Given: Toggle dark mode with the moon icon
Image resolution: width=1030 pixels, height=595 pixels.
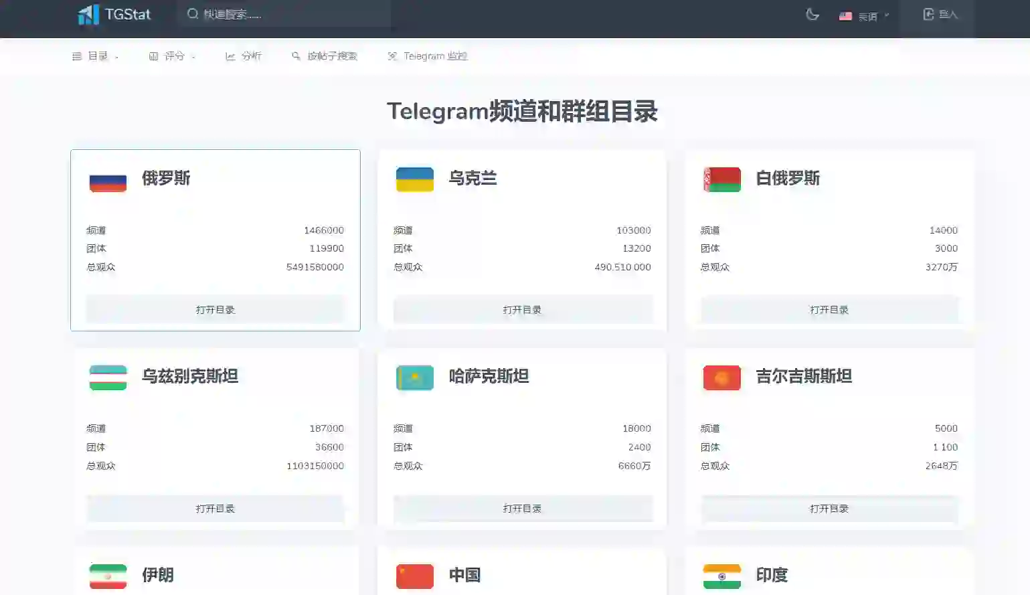Looking at the screenshot, I should pos(812,15).
